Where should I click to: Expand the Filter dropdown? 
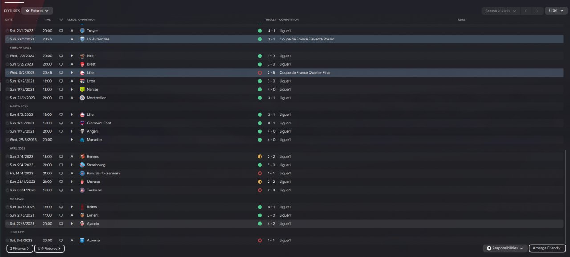coord(556,11)
